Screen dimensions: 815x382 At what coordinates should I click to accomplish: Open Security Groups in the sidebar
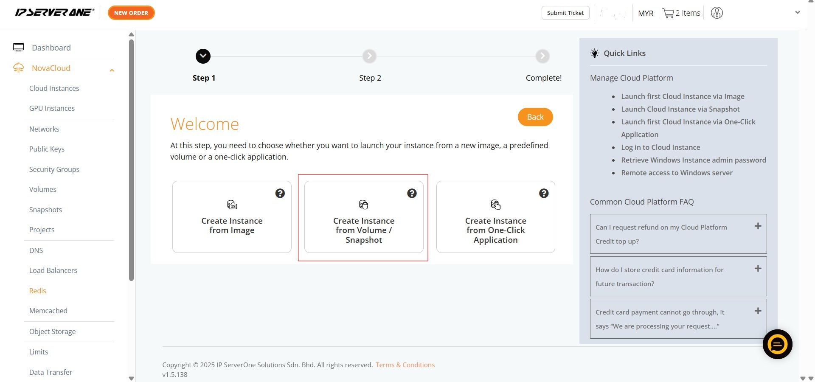[x=54, y=169]
